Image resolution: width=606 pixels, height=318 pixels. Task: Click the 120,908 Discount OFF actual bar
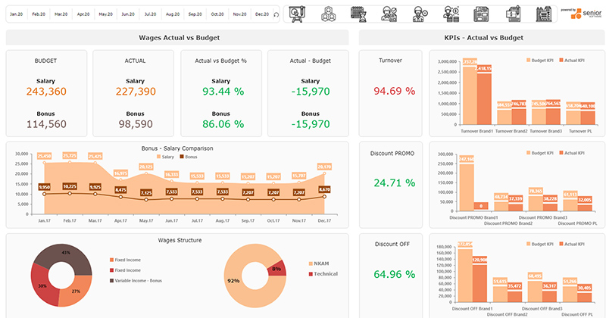click(x=479, y=283)
